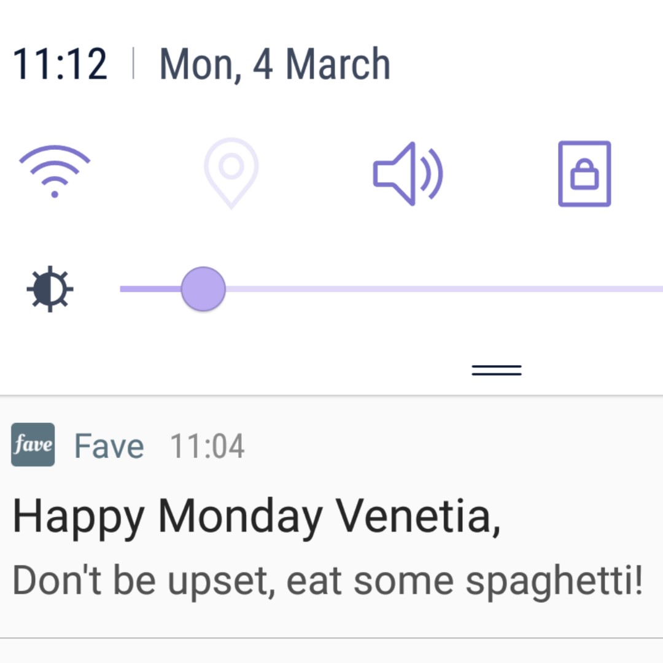The image size is (663, 663).
Task: Tap the 11:04 notification timestamp
Action: pyautogui.click(x=207, y=446)
